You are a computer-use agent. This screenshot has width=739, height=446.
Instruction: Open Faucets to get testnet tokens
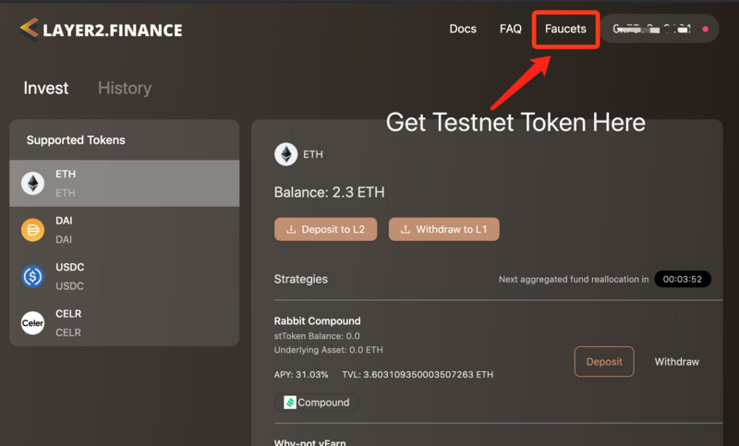tap(565, 30)
